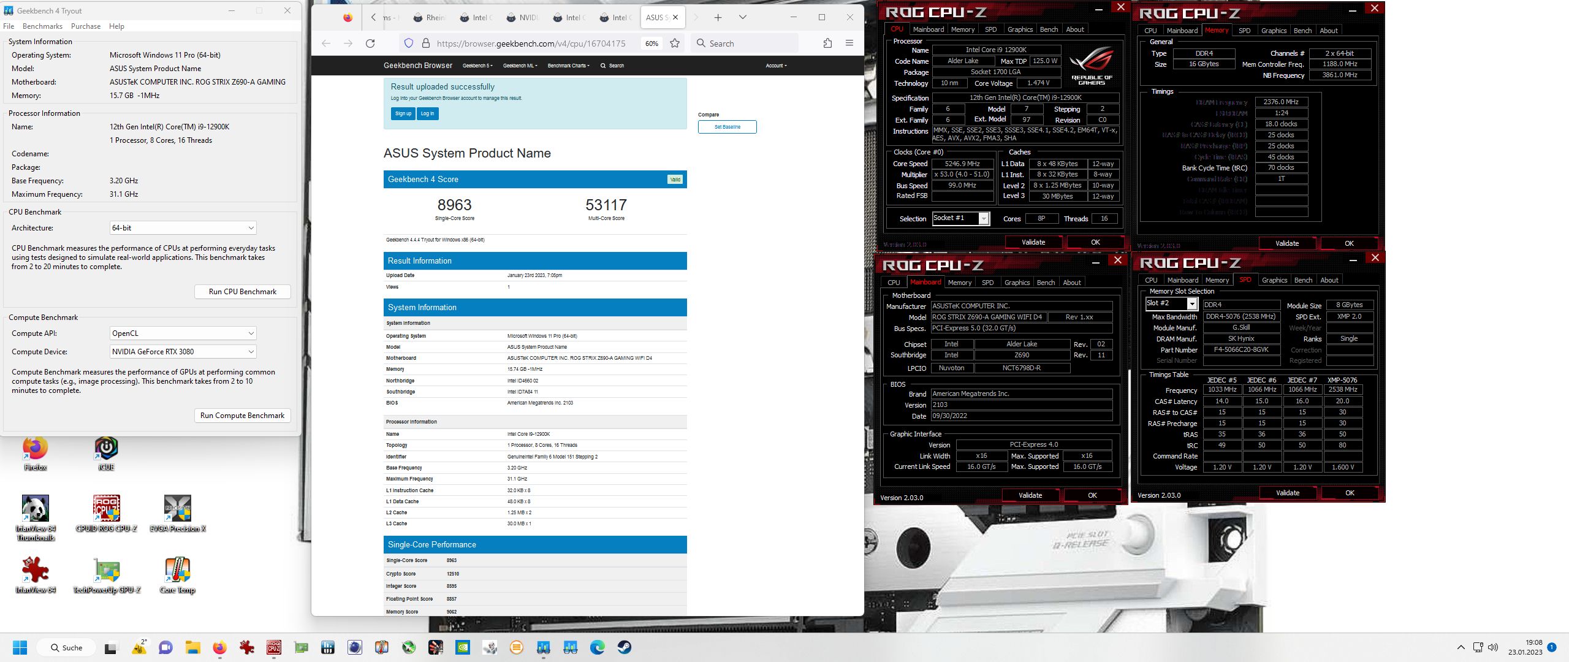The height and width of the screenshot is (662, 1569).
Task: Open iCUE desktop shortcut
Action: pyautogui.click(x=106, y=454)
